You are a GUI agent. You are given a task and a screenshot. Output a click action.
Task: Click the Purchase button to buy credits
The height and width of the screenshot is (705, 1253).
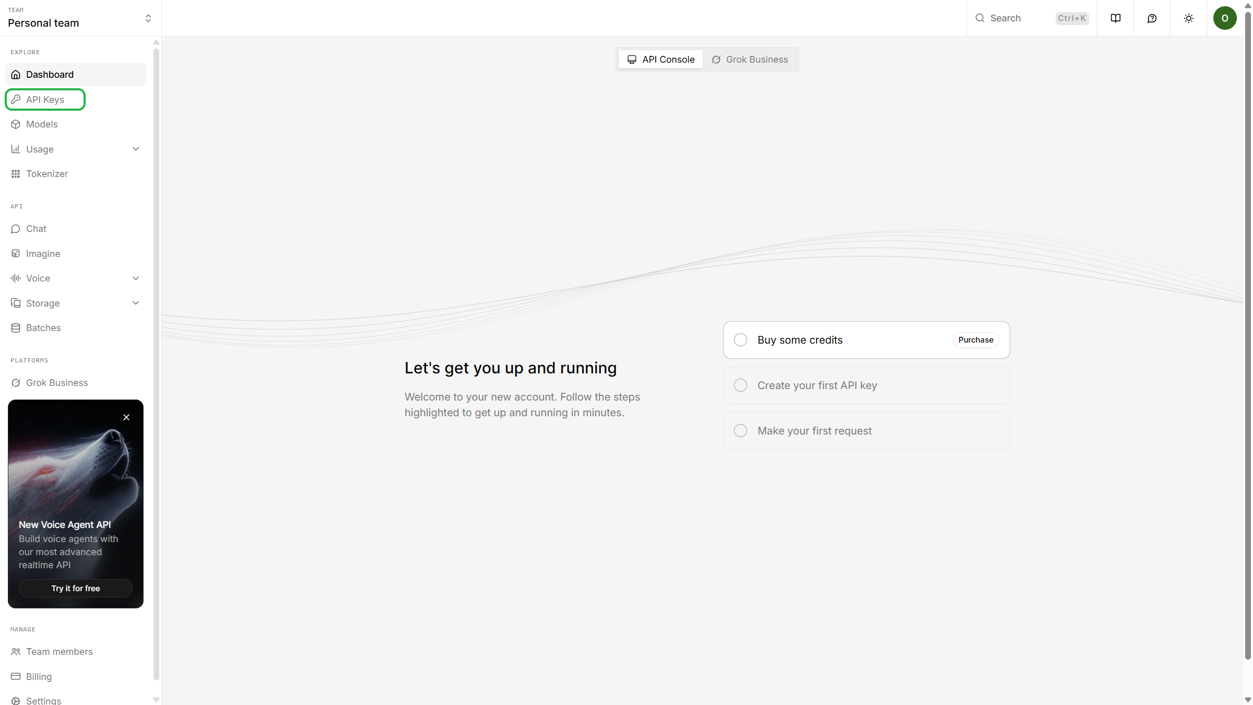[976, 339]
